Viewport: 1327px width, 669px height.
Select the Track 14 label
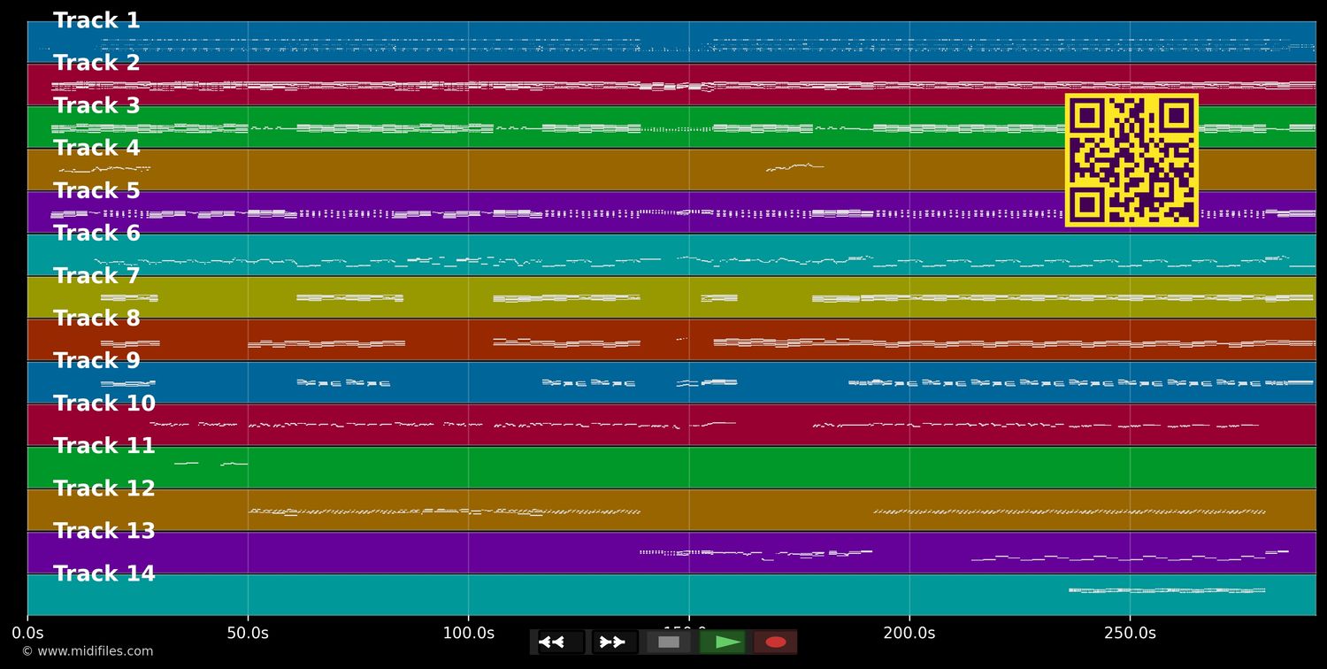pos(104,573)
